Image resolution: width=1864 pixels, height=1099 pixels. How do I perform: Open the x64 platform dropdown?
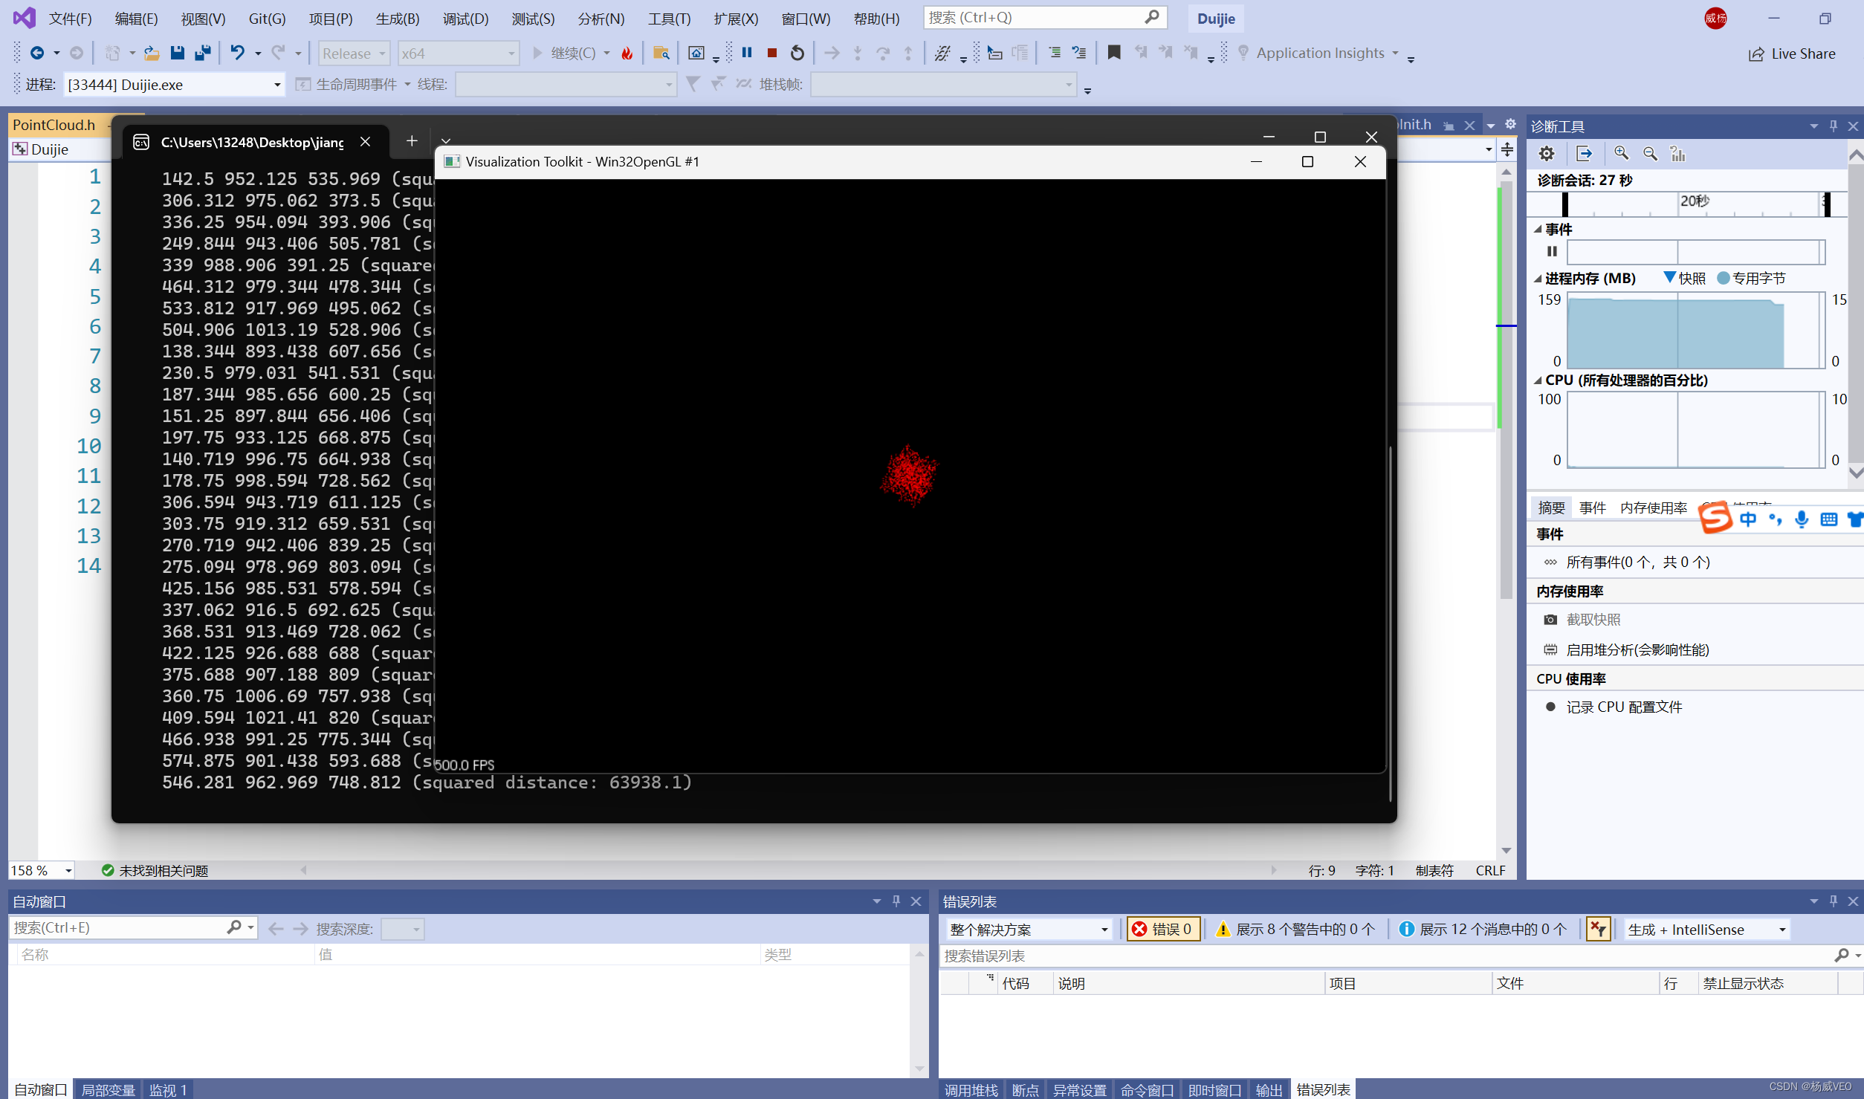(458, 53)
